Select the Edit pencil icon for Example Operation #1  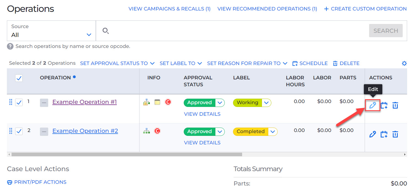(x=372, y=105)
